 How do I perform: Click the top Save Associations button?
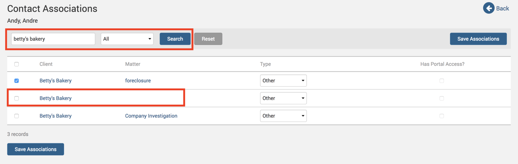478,39
